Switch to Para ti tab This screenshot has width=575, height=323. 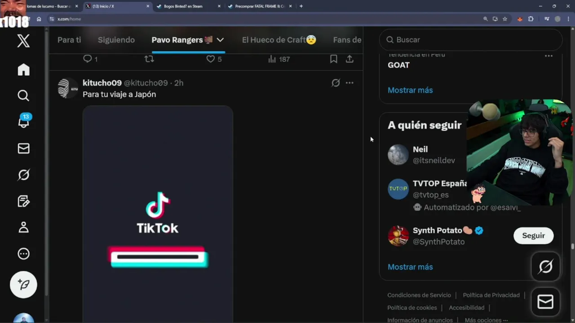69,40
